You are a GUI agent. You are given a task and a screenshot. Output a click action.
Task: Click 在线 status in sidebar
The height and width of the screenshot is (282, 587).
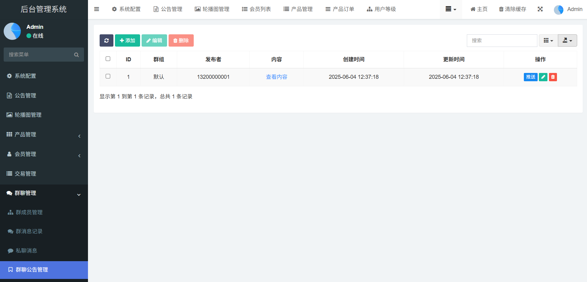pos(35,36)
